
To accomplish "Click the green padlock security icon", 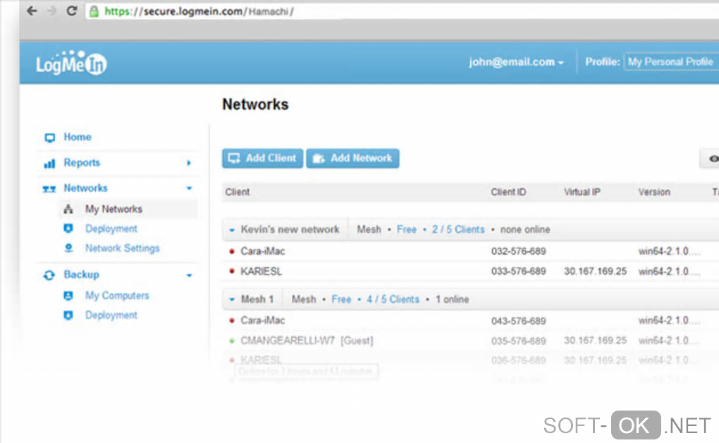I will 94,11.
